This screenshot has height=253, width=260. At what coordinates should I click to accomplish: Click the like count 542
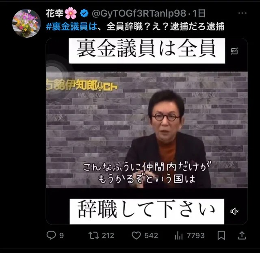(151, 236)
